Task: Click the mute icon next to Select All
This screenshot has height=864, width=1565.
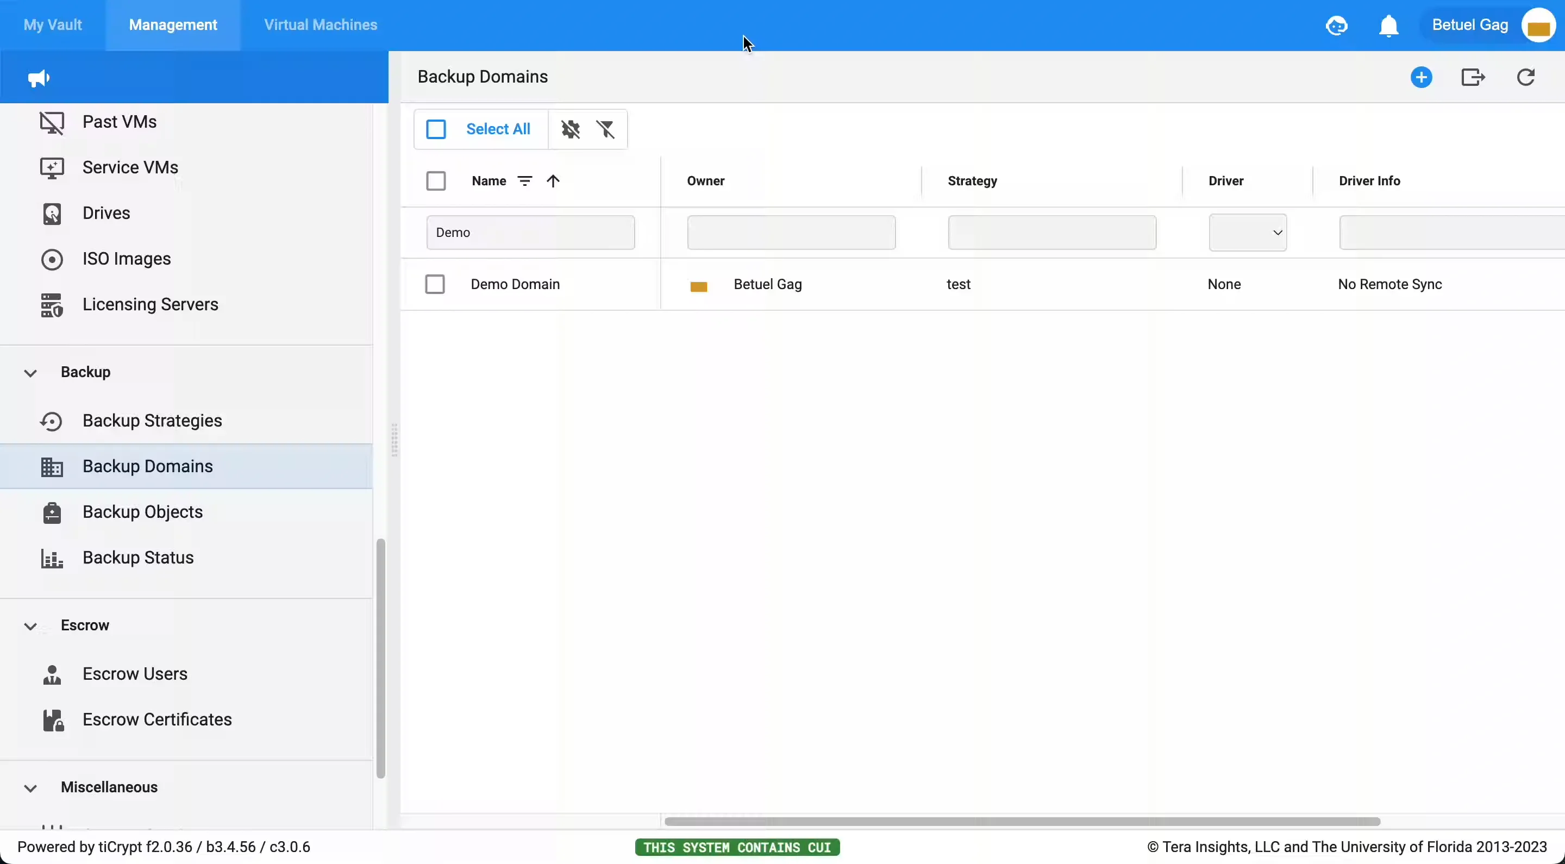Action: 570,129
